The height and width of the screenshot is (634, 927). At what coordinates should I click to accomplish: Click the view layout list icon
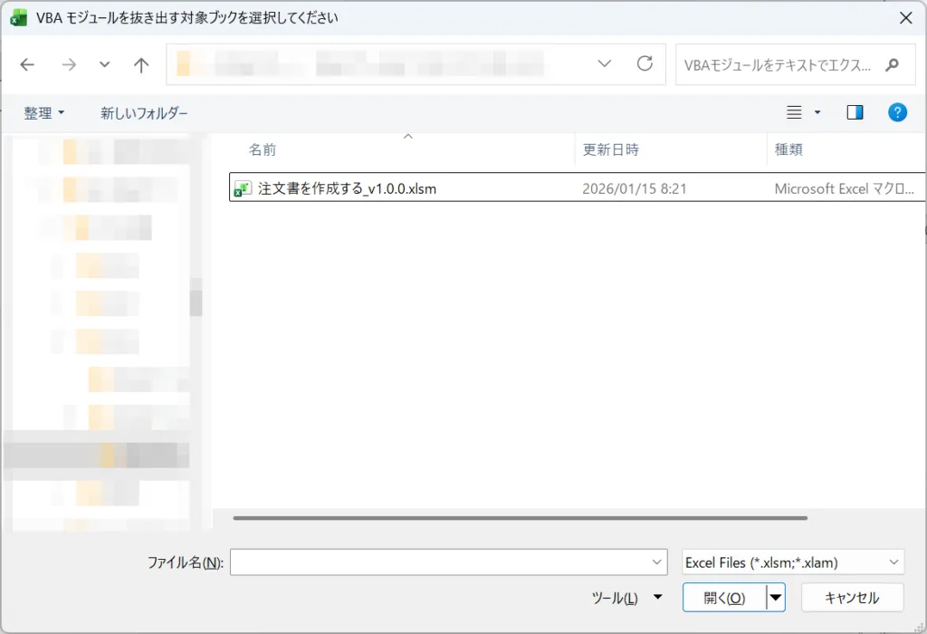[794, 112]
